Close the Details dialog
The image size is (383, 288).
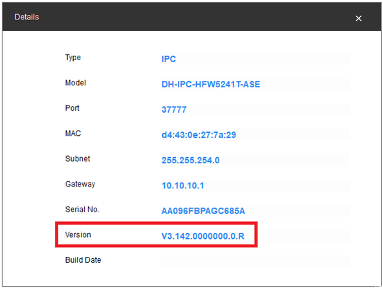click(x=358, y=18)
